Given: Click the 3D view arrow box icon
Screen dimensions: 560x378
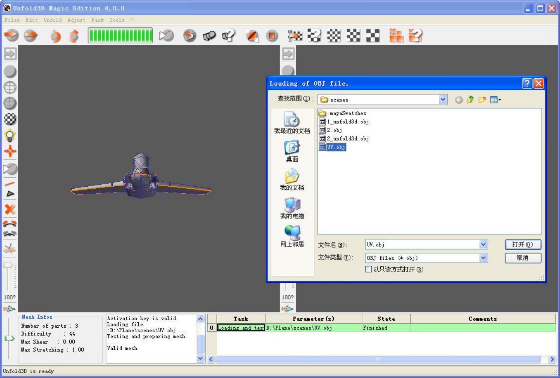Looking at the screenshot, I should click(x=10, y=54).
